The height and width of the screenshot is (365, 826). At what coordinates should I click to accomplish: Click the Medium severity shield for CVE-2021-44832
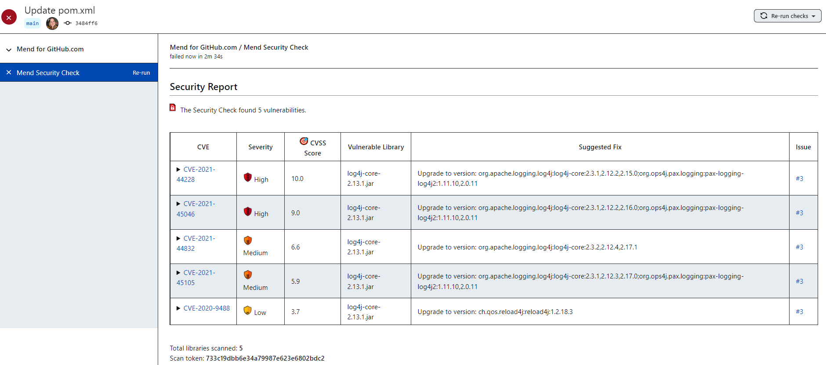(248, 240)
